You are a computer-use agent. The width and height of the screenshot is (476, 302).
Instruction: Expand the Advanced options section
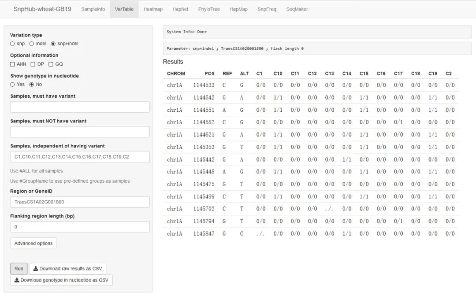[x=33, y=243]
